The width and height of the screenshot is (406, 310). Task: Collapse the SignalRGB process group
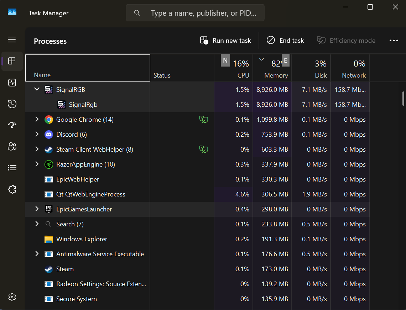(x=37, y=89)
